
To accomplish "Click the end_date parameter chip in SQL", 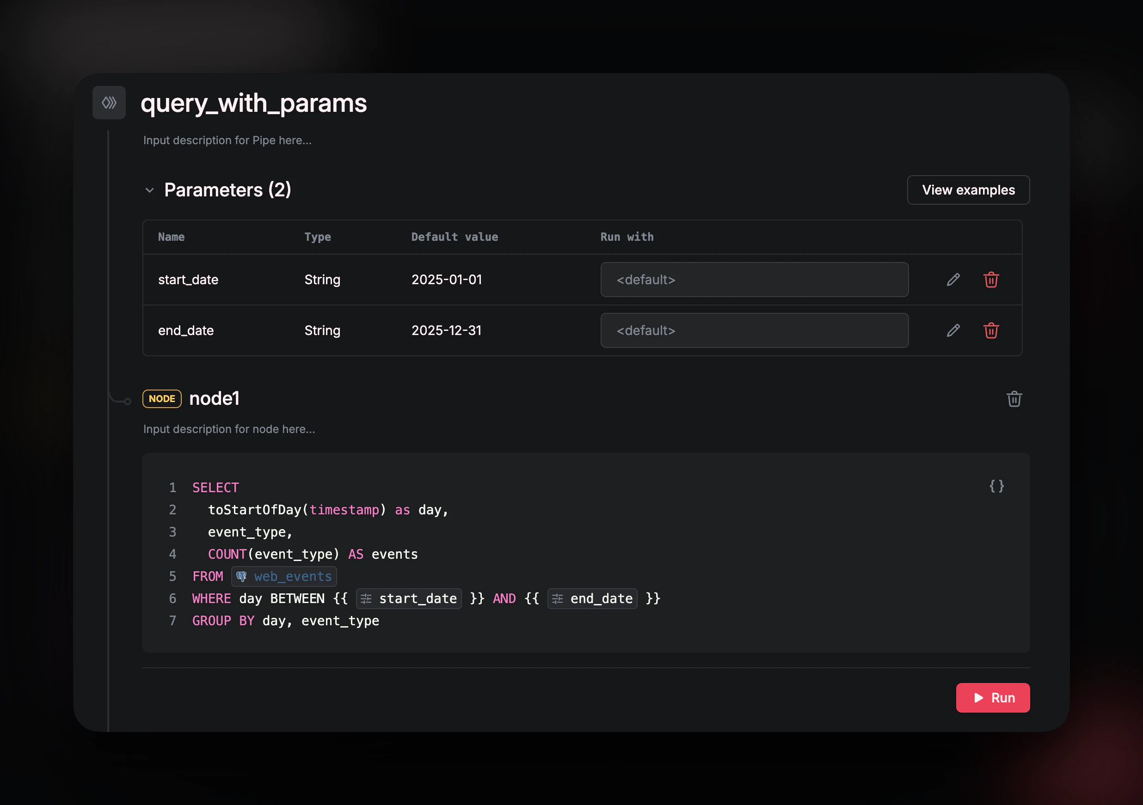I will coord(592,598).
